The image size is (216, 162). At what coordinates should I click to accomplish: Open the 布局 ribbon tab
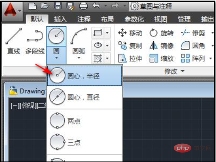pyautogui.click(x=107, y=19)
